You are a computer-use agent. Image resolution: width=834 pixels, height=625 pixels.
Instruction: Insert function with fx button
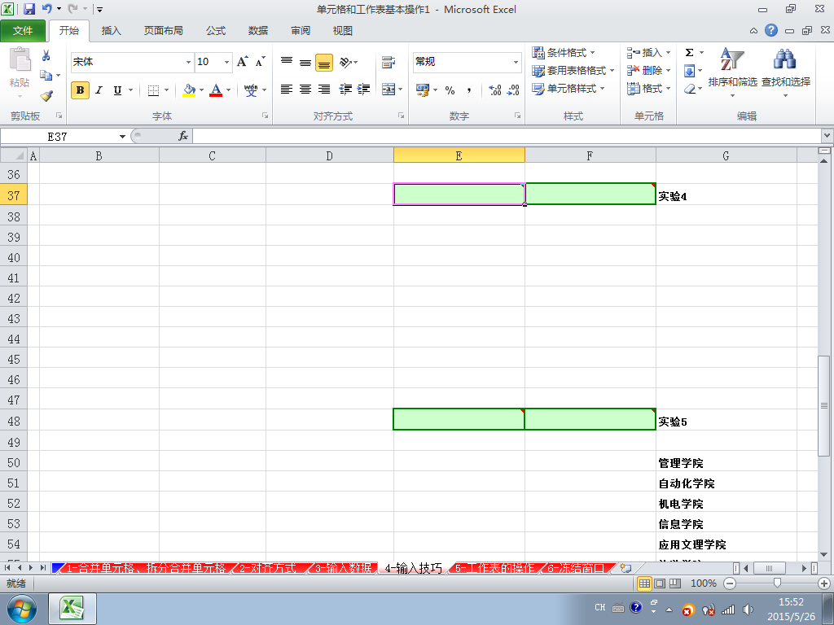[183, 136]
